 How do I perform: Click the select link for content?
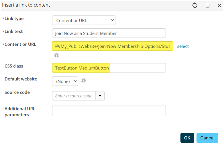point(183,46)
